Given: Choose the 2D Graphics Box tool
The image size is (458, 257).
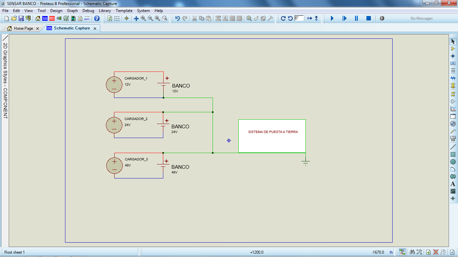Looking at the screenshot, I should [453, 154].
